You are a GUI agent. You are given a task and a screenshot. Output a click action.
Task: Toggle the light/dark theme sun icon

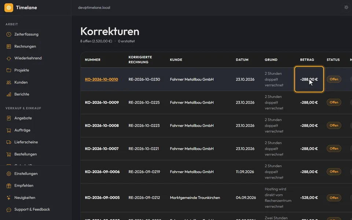(x=346, y=7)
